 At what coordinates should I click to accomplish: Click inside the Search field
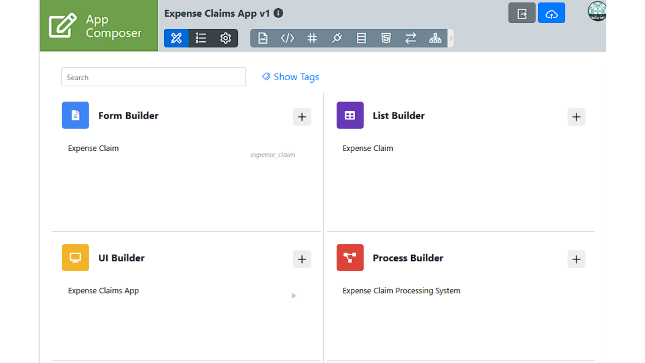click(x=153, y=77)
